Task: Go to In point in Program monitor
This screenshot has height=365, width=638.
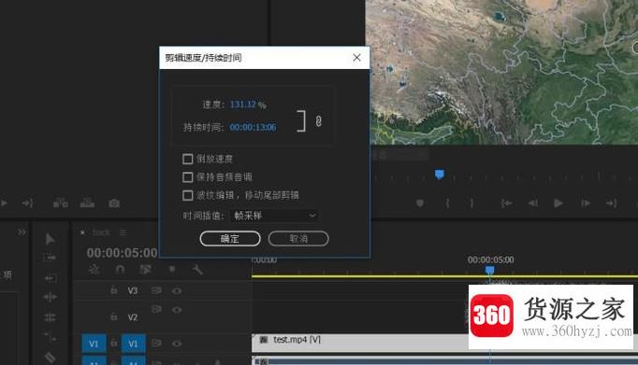Action: click(507, 203)
